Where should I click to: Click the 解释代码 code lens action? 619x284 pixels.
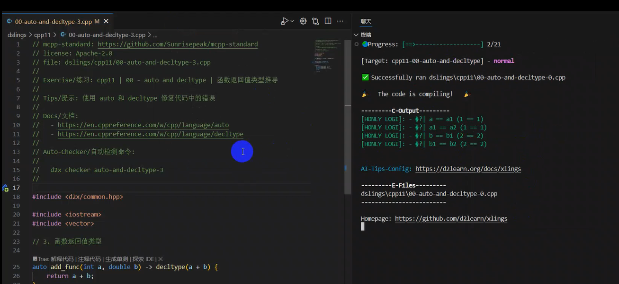[62, 259]
